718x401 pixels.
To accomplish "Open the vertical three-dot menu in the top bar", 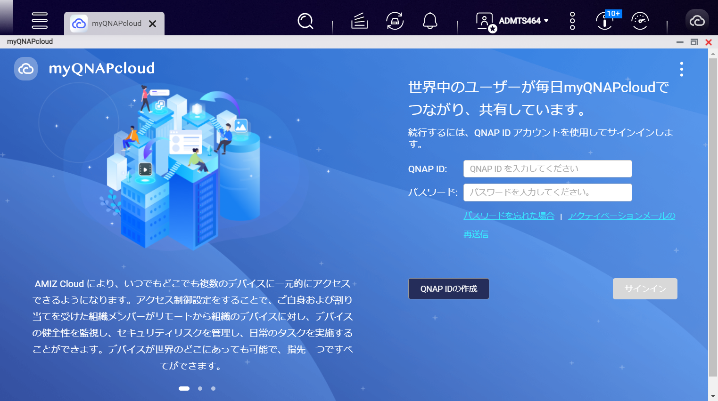I will (572, 21).
